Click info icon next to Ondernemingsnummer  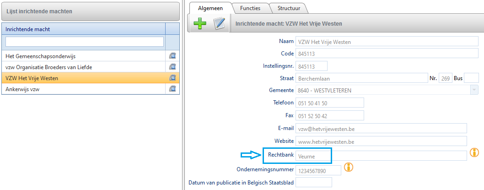pyautogui.click(x=349, y=167)
